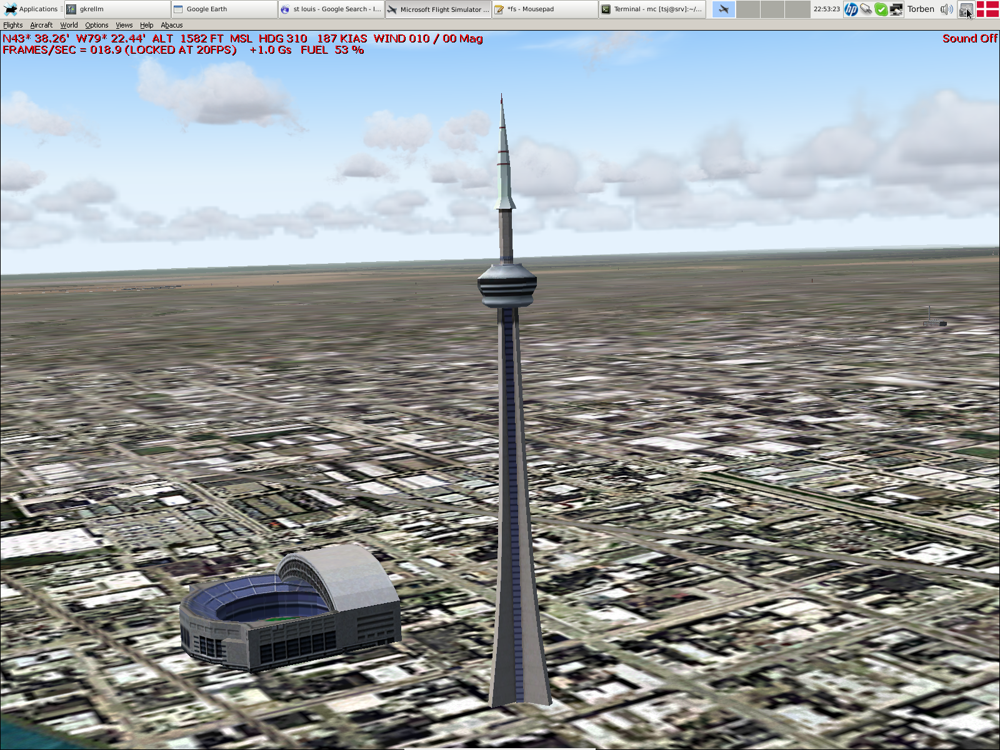Click the Danish flag keyboard layout icon
The image size is (1000, 750).
(987, 9)
